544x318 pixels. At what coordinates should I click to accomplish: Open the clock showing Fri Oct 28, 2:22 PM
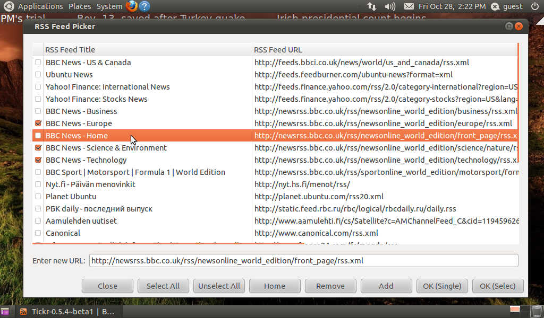(452, 6)
